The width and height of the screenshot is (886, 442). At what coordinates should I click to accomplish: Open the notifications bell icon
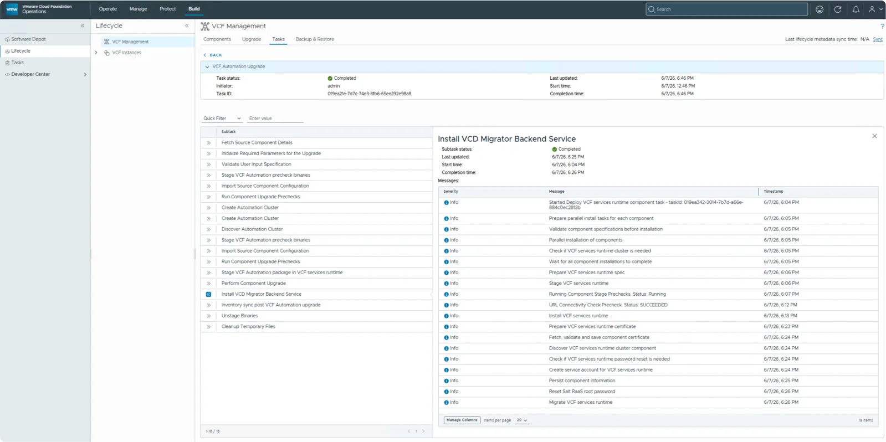click(x=856, y=9)
